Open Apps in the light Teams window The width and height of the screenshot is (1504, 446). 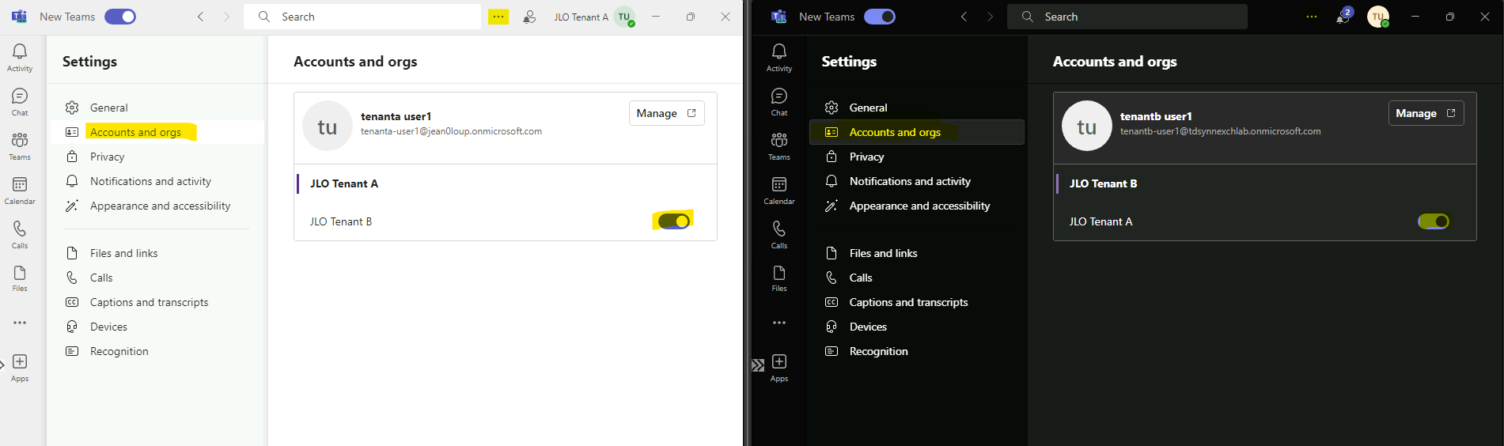(20, 369)
